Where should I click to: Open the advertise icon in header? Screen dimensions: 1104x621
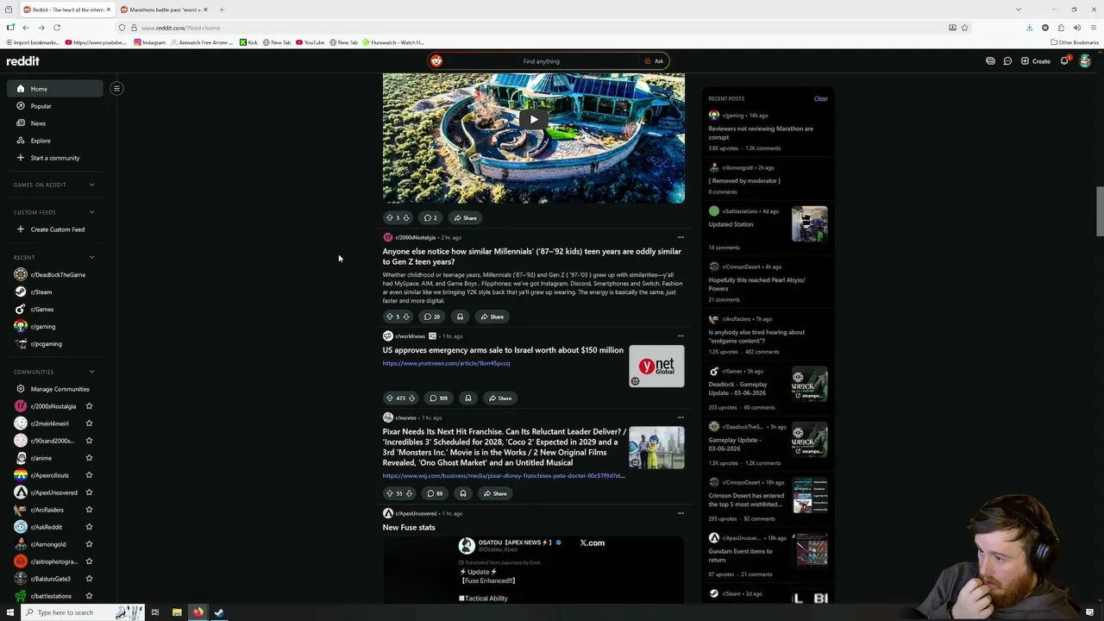click(x=990, y=61)
